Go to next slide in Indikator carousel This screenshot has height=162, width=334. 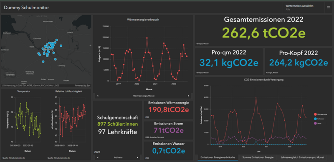[137, 157]
